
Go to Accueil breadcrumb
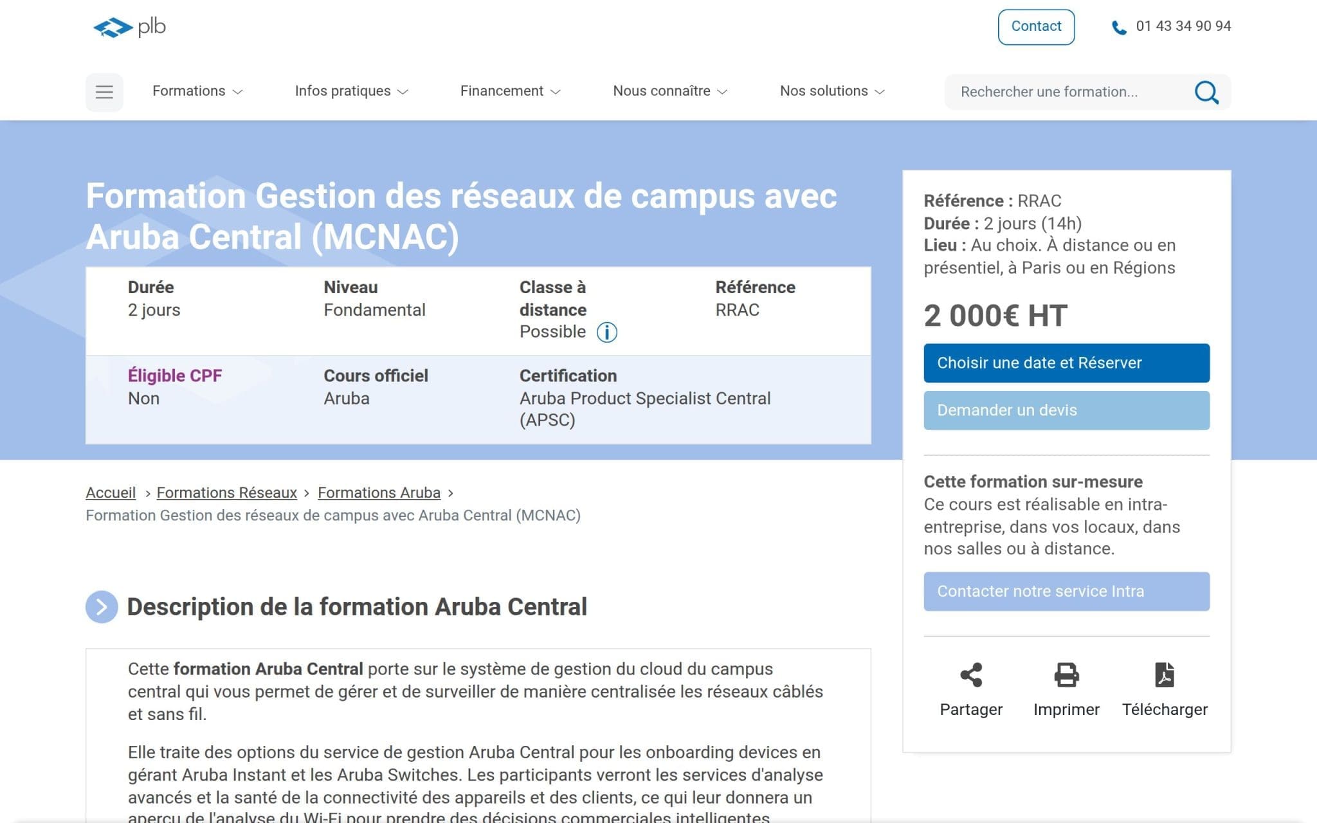coord(111,493)
